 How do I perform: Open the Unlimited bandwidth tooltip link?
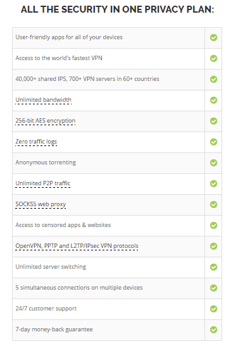tap(43, 100)
